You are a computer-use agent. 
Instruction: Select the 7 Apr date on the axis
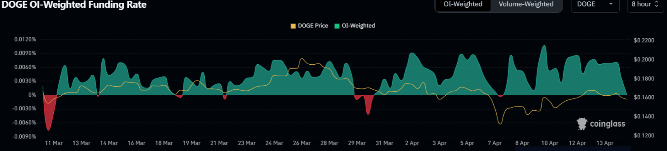click(494, 143)
